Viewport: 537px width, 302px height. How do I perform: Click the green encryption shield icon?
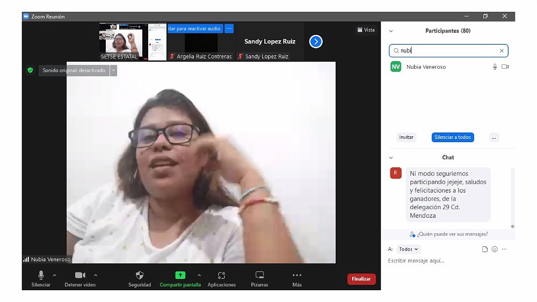[30, 70]
